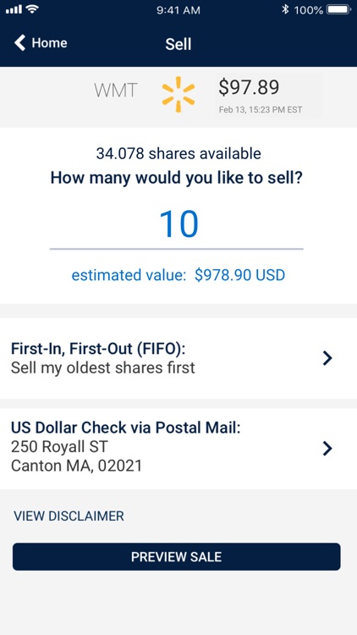Tap the 34.078 shares available text
Image resolution: width=357 pixels, height=635 pixels.
(x=178, y=153)
